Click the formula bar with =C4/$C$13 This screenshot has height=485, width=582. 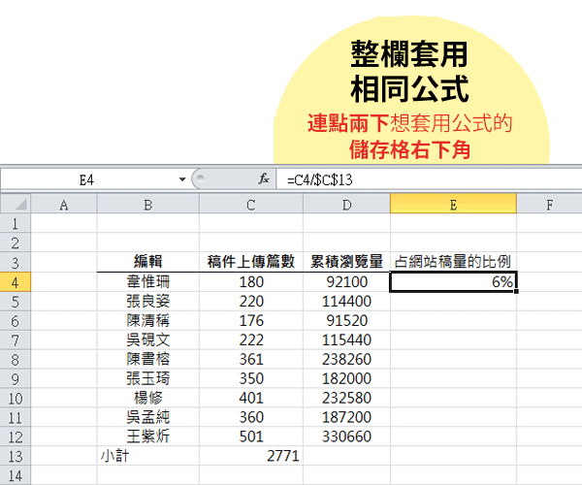click(429, 179)
